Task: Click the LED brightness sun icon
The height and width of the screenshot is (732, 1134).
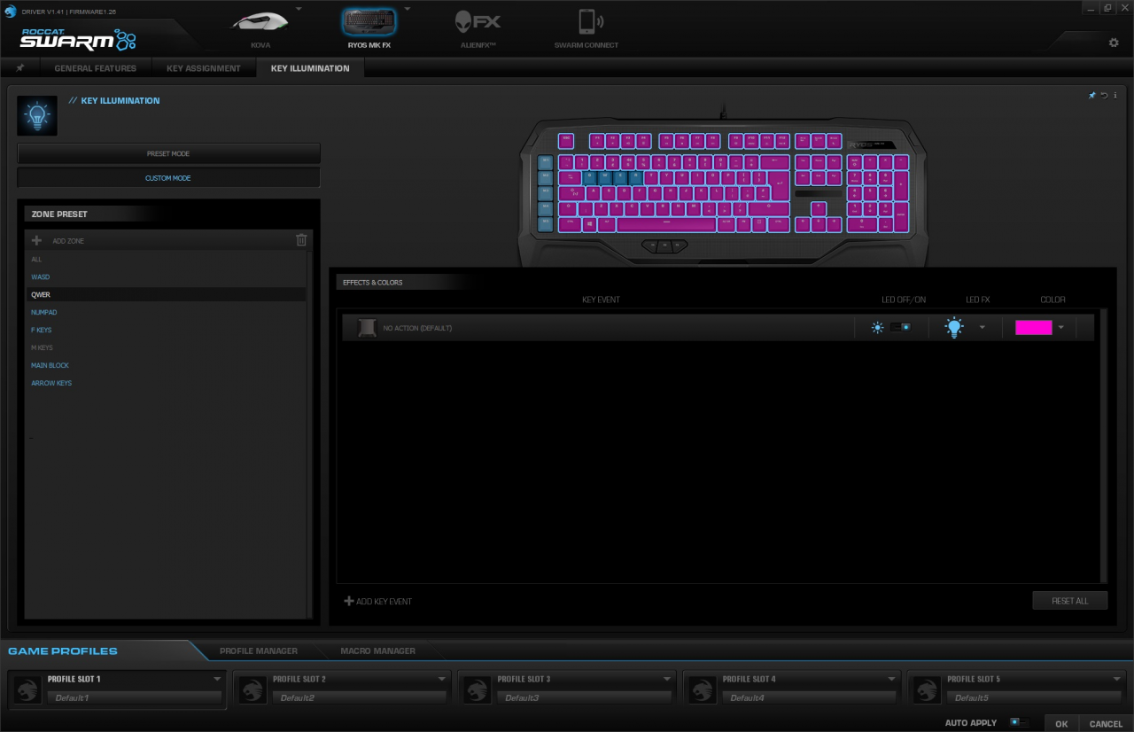Action: pyautogui.click(x=877, y=328)
